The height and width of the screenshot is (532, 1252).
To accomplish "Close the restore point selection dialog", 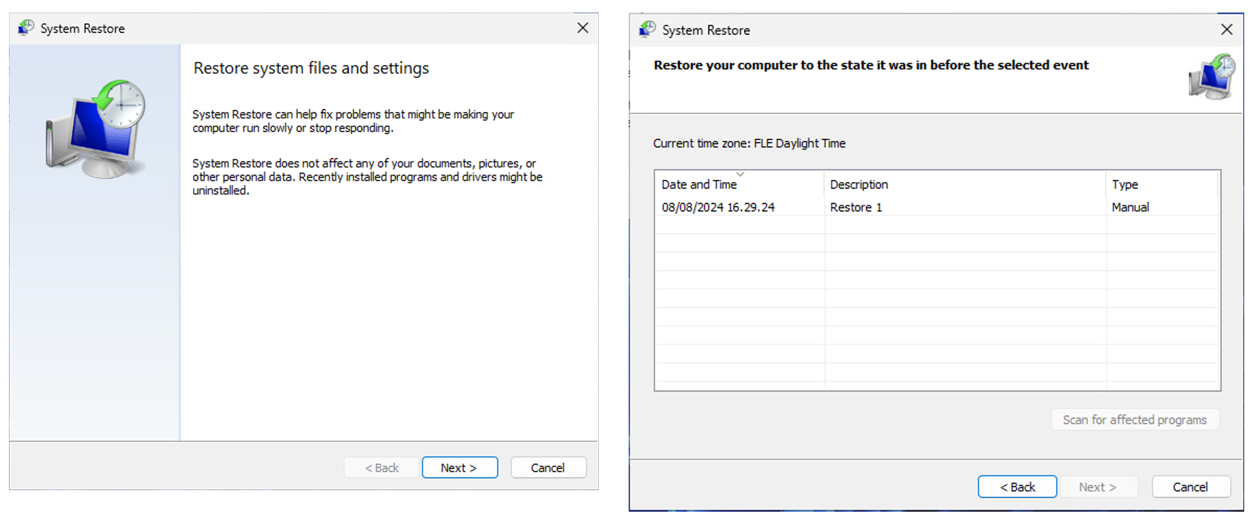I will click(1226, 29).
